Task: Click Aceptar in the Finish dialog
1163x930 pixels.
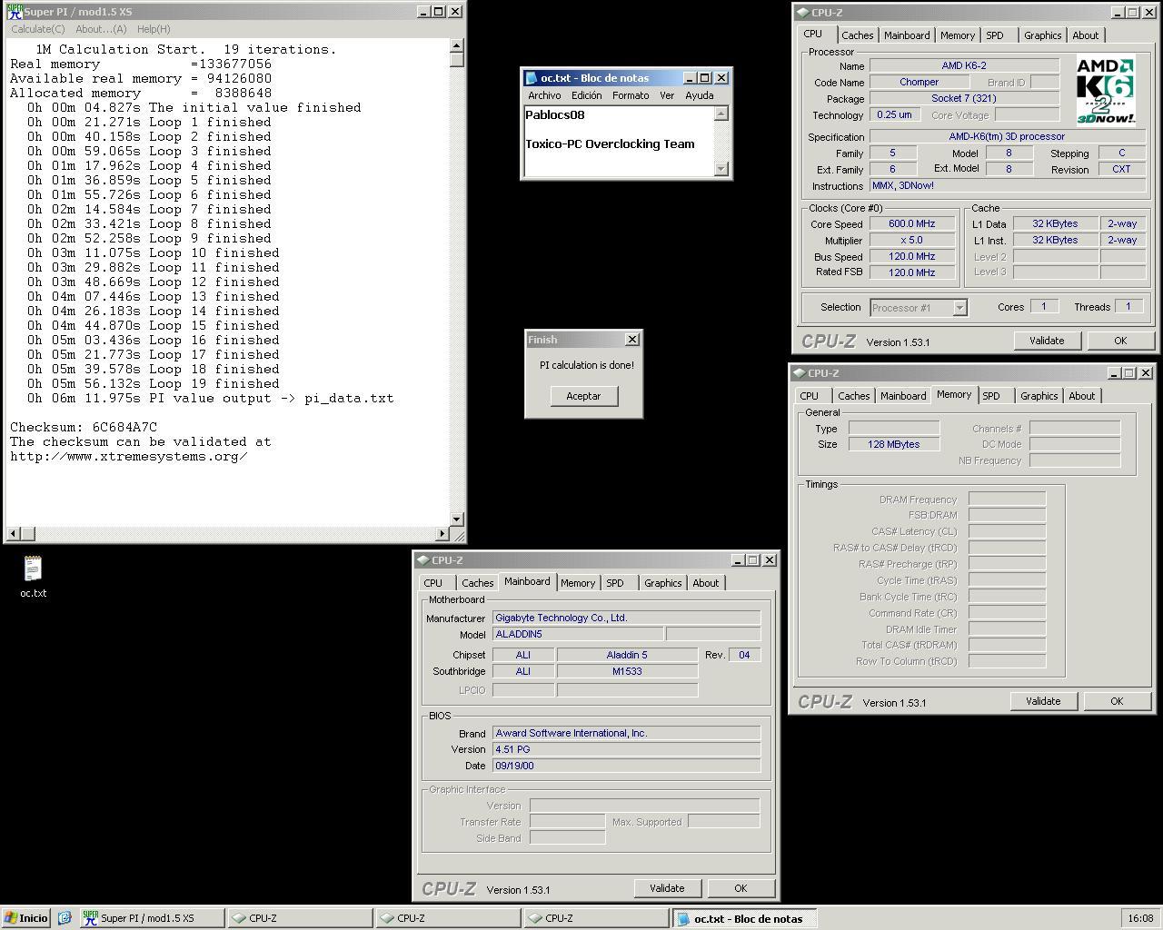Action: tap(583, 396)
